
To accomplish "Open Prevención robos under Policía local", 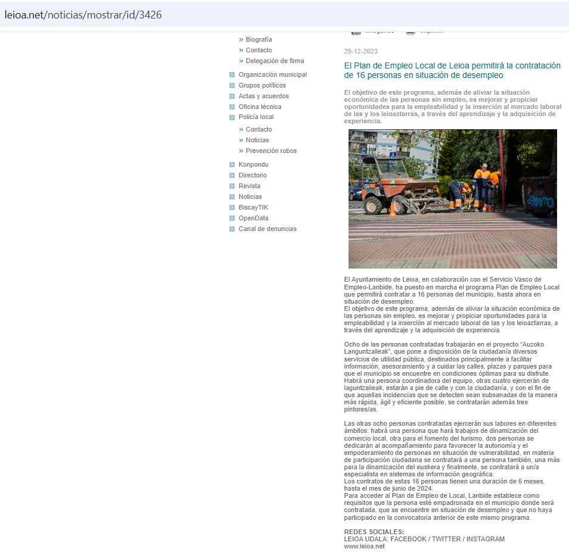I will (271, 151).
